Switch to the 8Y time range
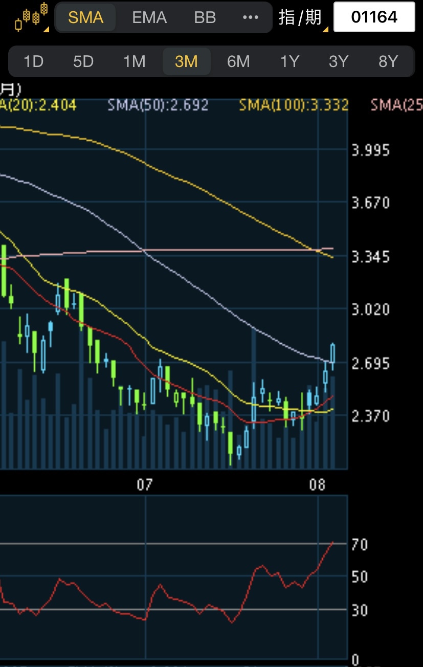 click(x=388, y=62)
